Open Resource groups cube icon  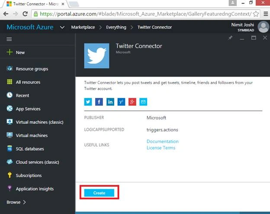pyautogui.click(x=10, y=68)
